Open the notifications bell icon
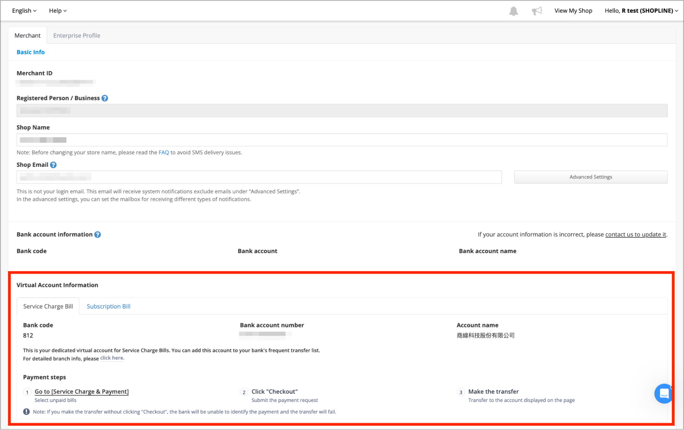The height and width of the screenshot is (430, 684). coord(513,11)
